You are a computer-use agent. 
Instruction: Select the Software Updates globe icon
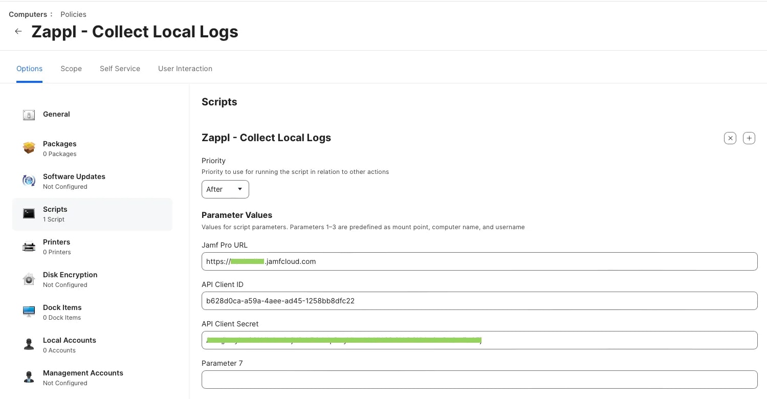[29, 181]
